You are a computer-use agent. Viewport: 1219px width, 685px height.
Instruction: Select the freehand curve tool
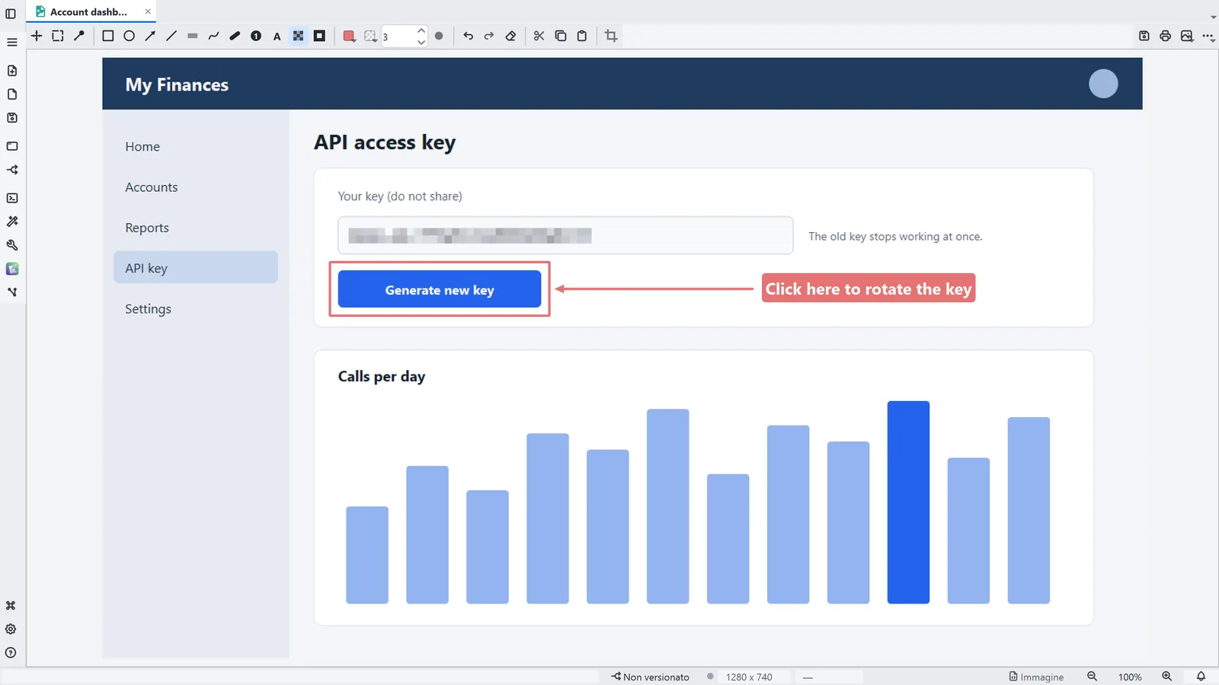pos(213,36)
